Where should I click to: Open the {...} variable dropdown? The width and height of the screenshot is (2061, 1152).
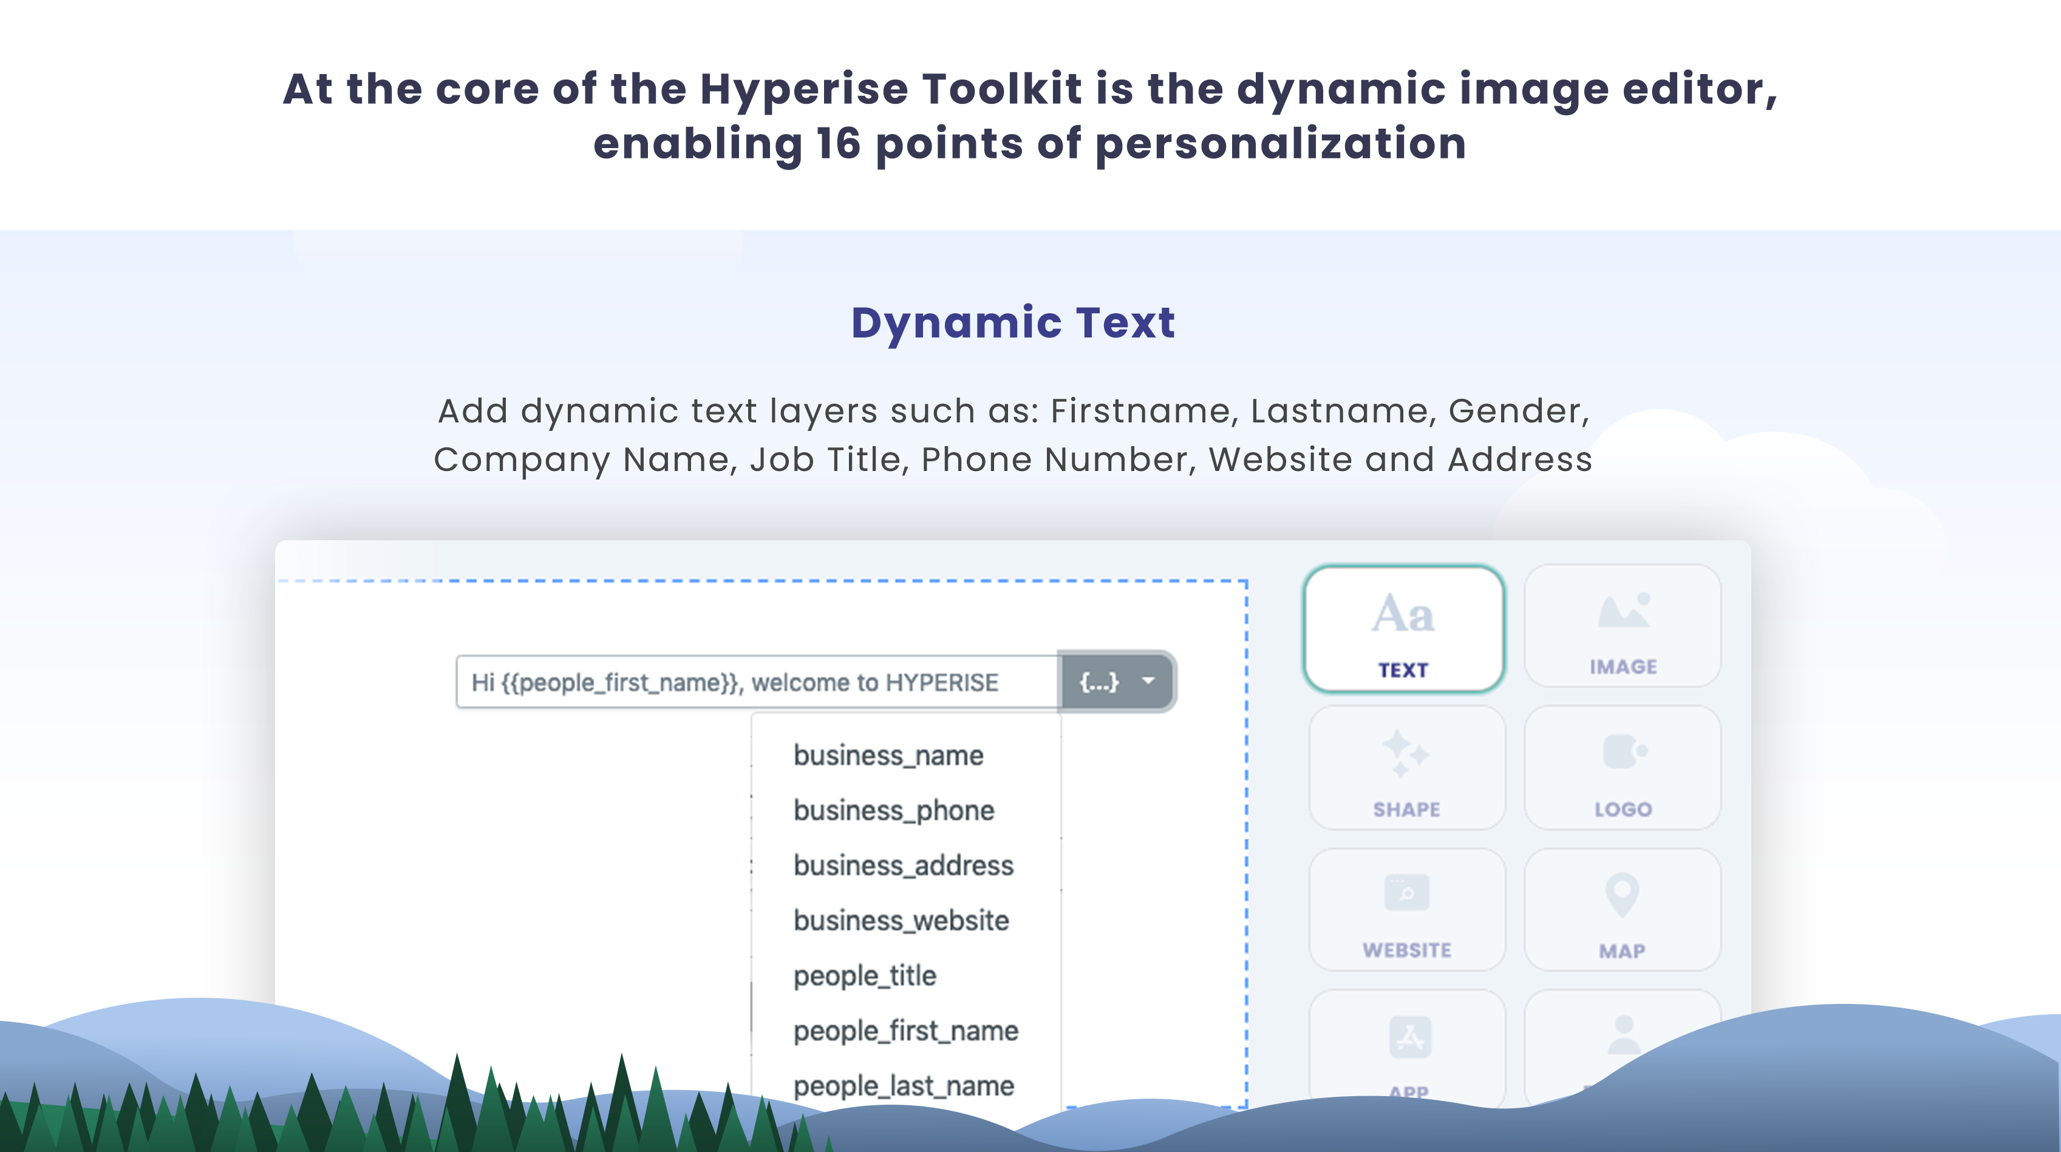click(1117, 682)
